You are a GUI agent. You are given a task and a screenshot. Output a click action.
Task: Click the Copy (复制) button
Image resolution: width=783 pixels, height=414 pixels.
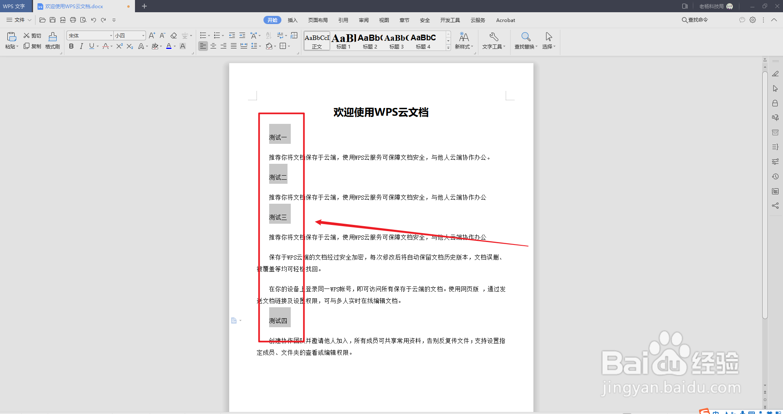coord(32,46)
